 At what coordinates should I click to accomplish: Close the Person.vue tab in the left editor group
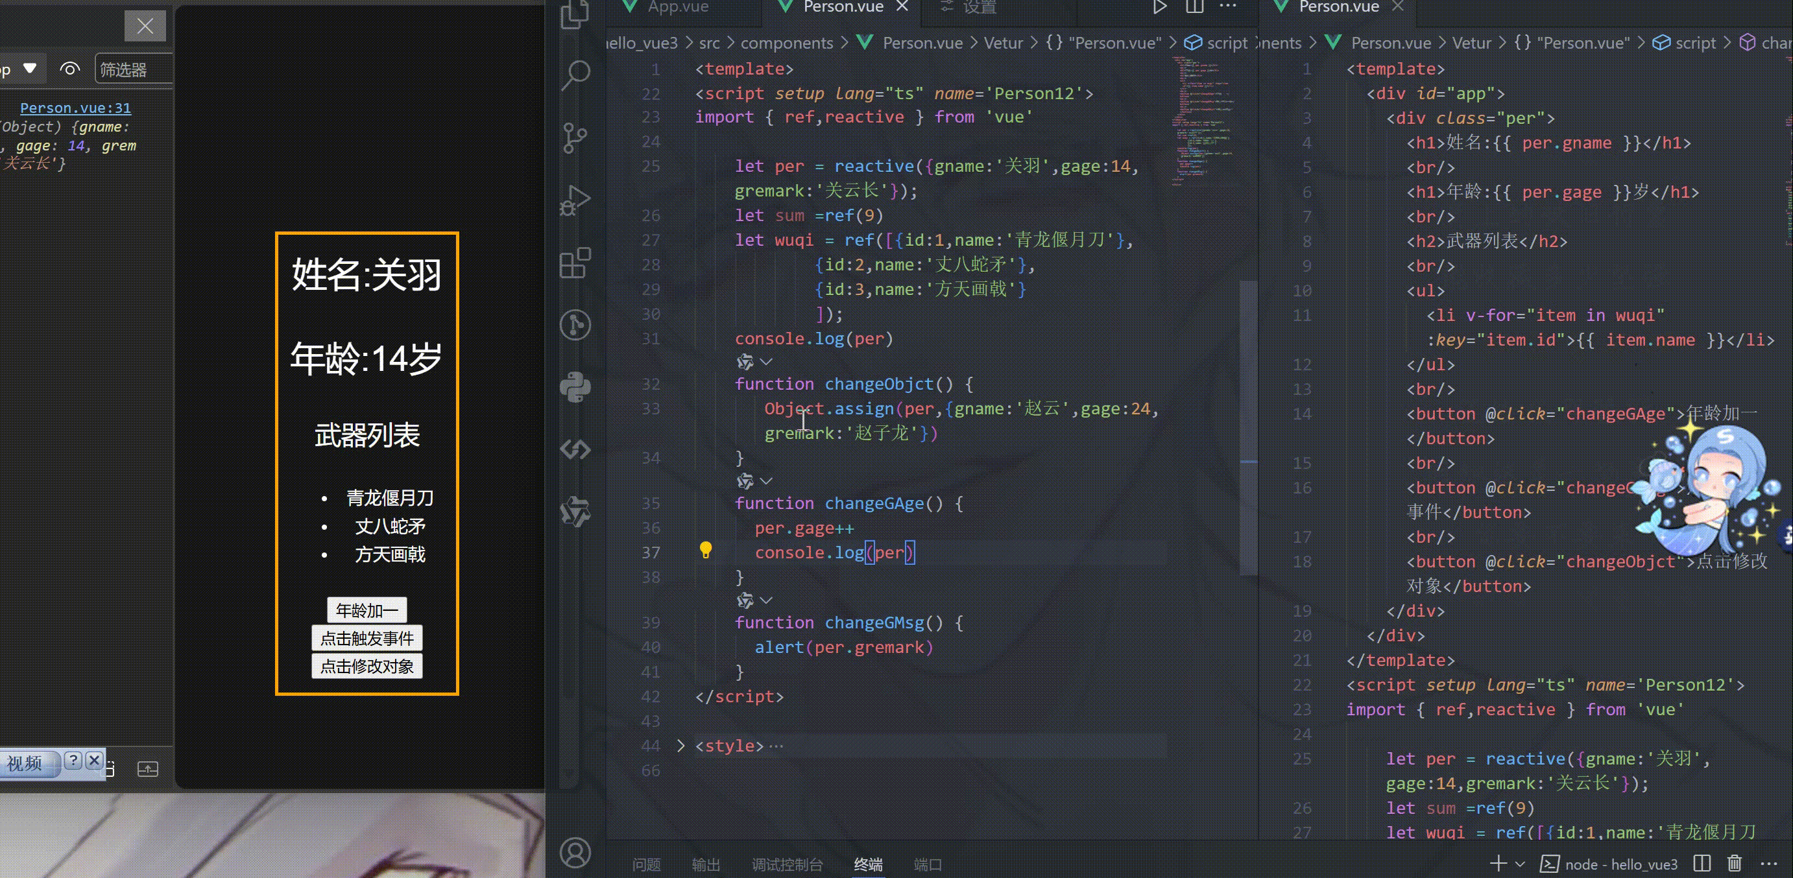click(x=902, y=6)
